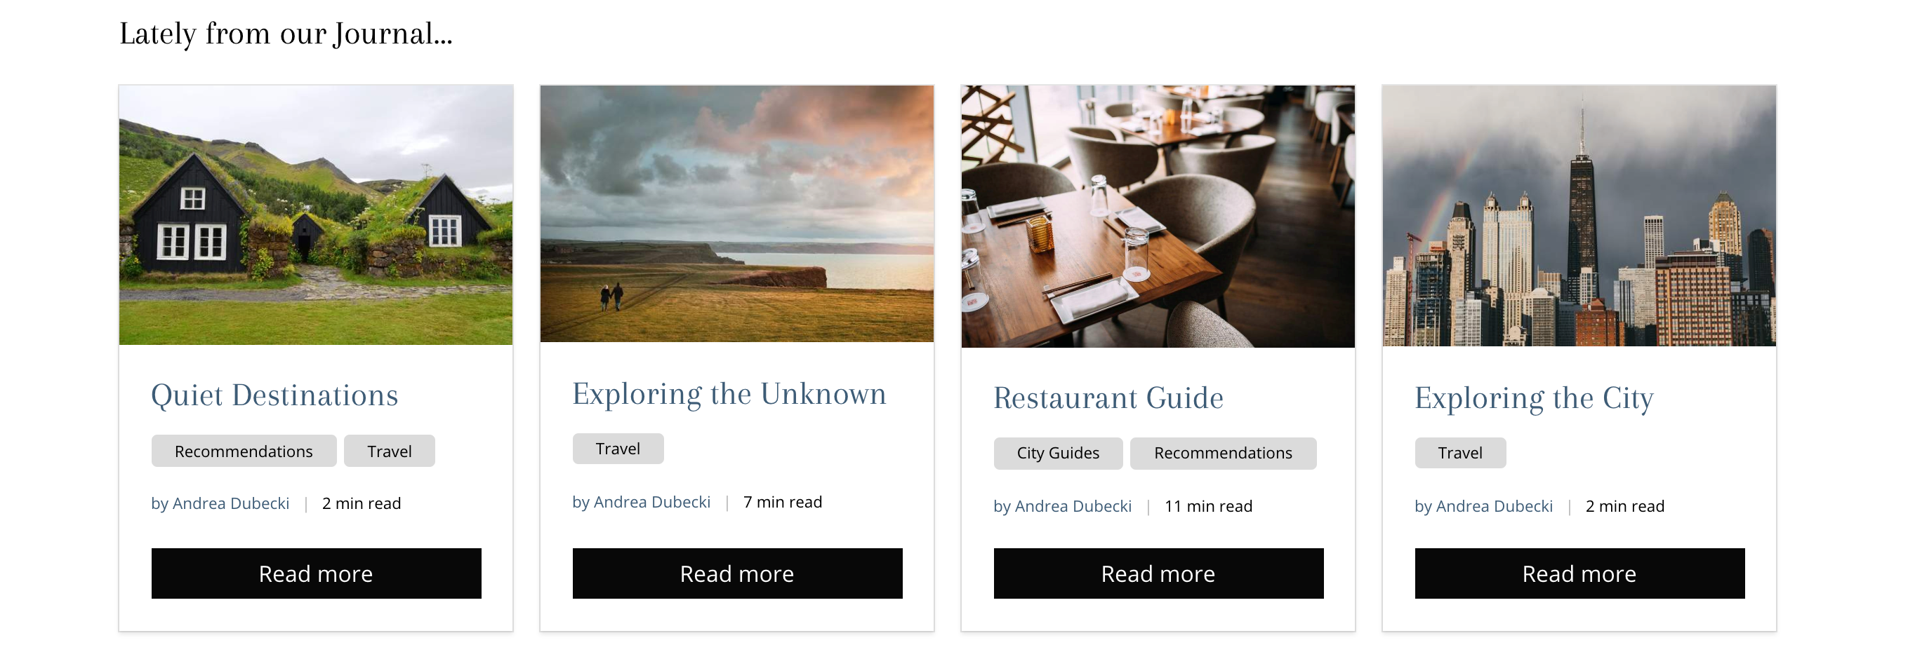Click Read more under Restaurant Guide

1158,573
